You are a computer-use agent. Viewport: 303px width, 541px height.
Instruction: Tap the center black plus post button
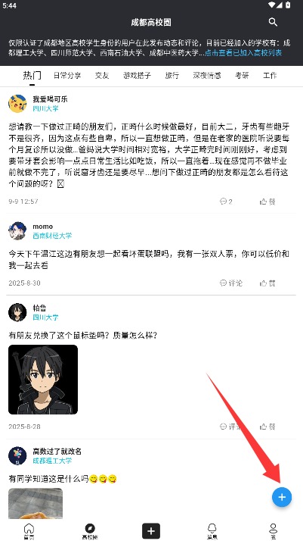pos(151,531)
